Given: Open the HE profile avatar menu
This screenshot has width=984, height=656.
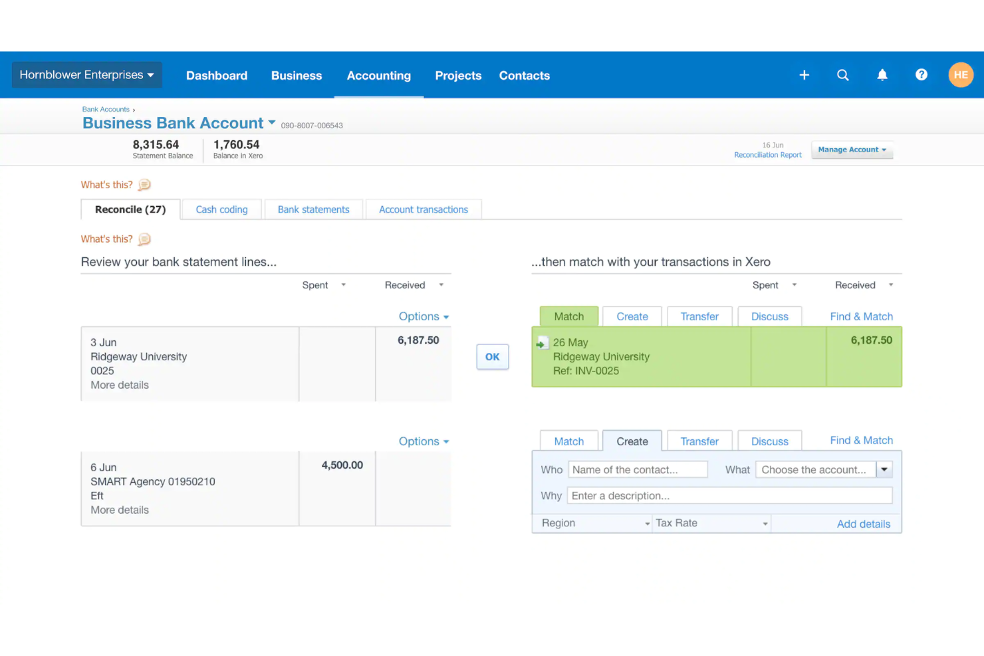Looking at the screenshot, I should 961,74.
